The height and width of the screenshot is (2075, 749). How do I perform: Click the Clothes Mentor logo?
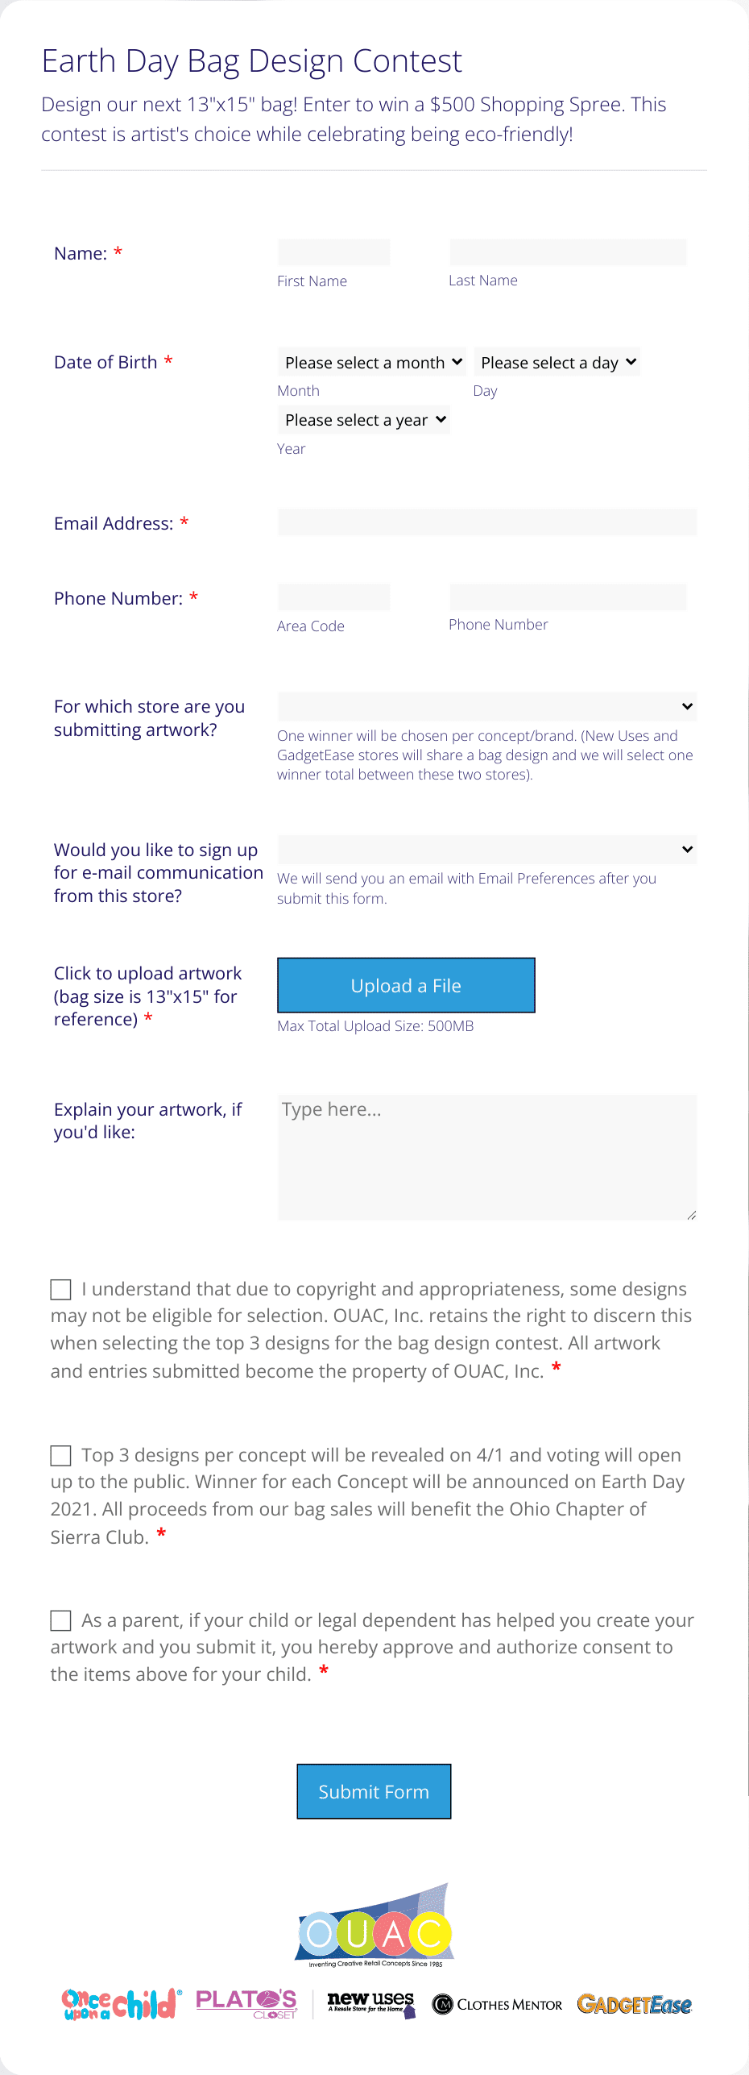(498, 2004)
